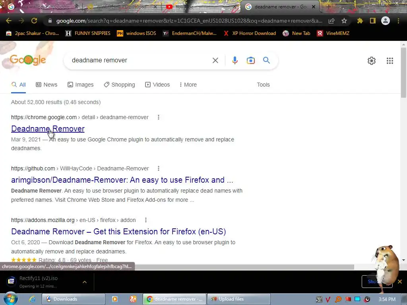Click the address bar URL
The image size is (407, 305).
[189, 21]
